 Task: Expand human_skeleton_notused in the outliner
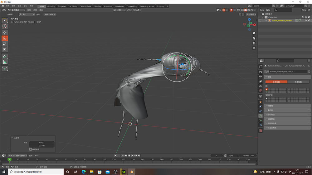(266, 21)
